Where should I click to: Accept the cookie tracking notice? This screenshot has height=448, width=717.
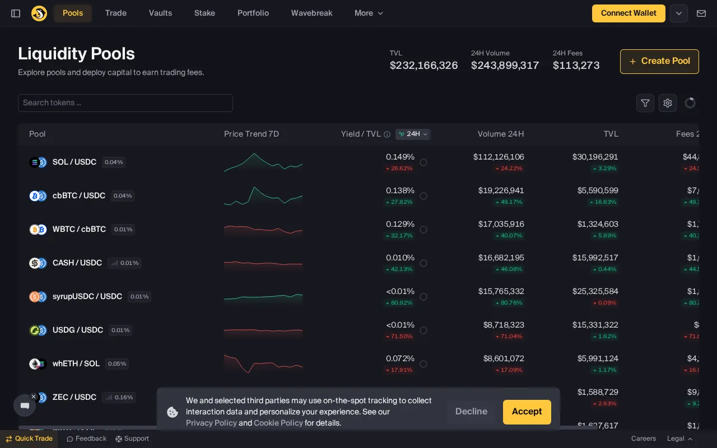[x=527, y=412]
